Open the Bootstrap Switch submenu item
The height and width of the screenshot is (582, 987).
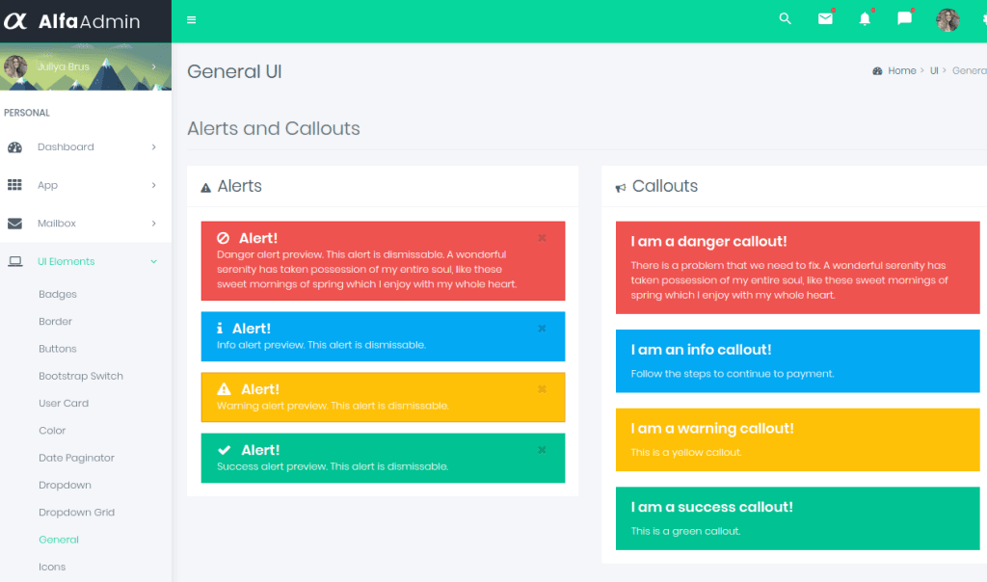(81, 376)
